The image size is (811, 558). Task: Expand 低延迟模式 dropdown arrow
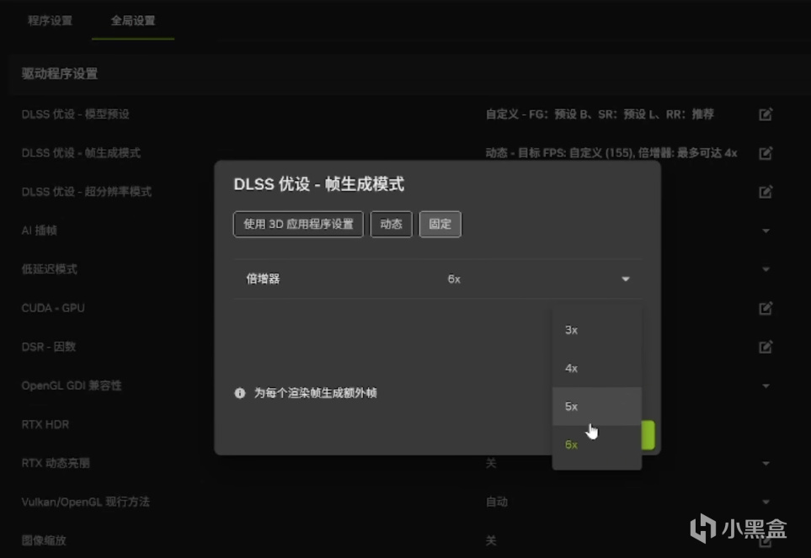tap(766, 269)
